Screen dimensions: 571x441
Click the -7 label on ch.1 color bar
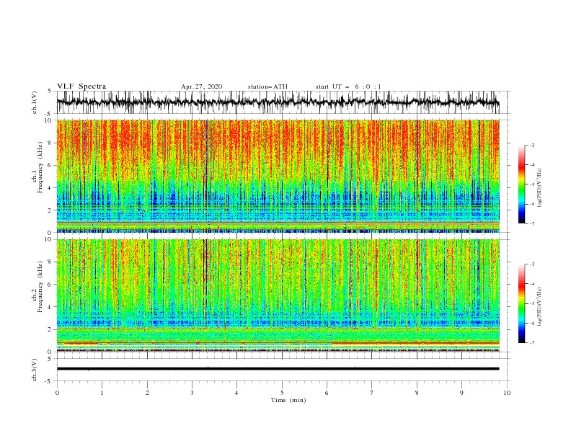point(532,223)
